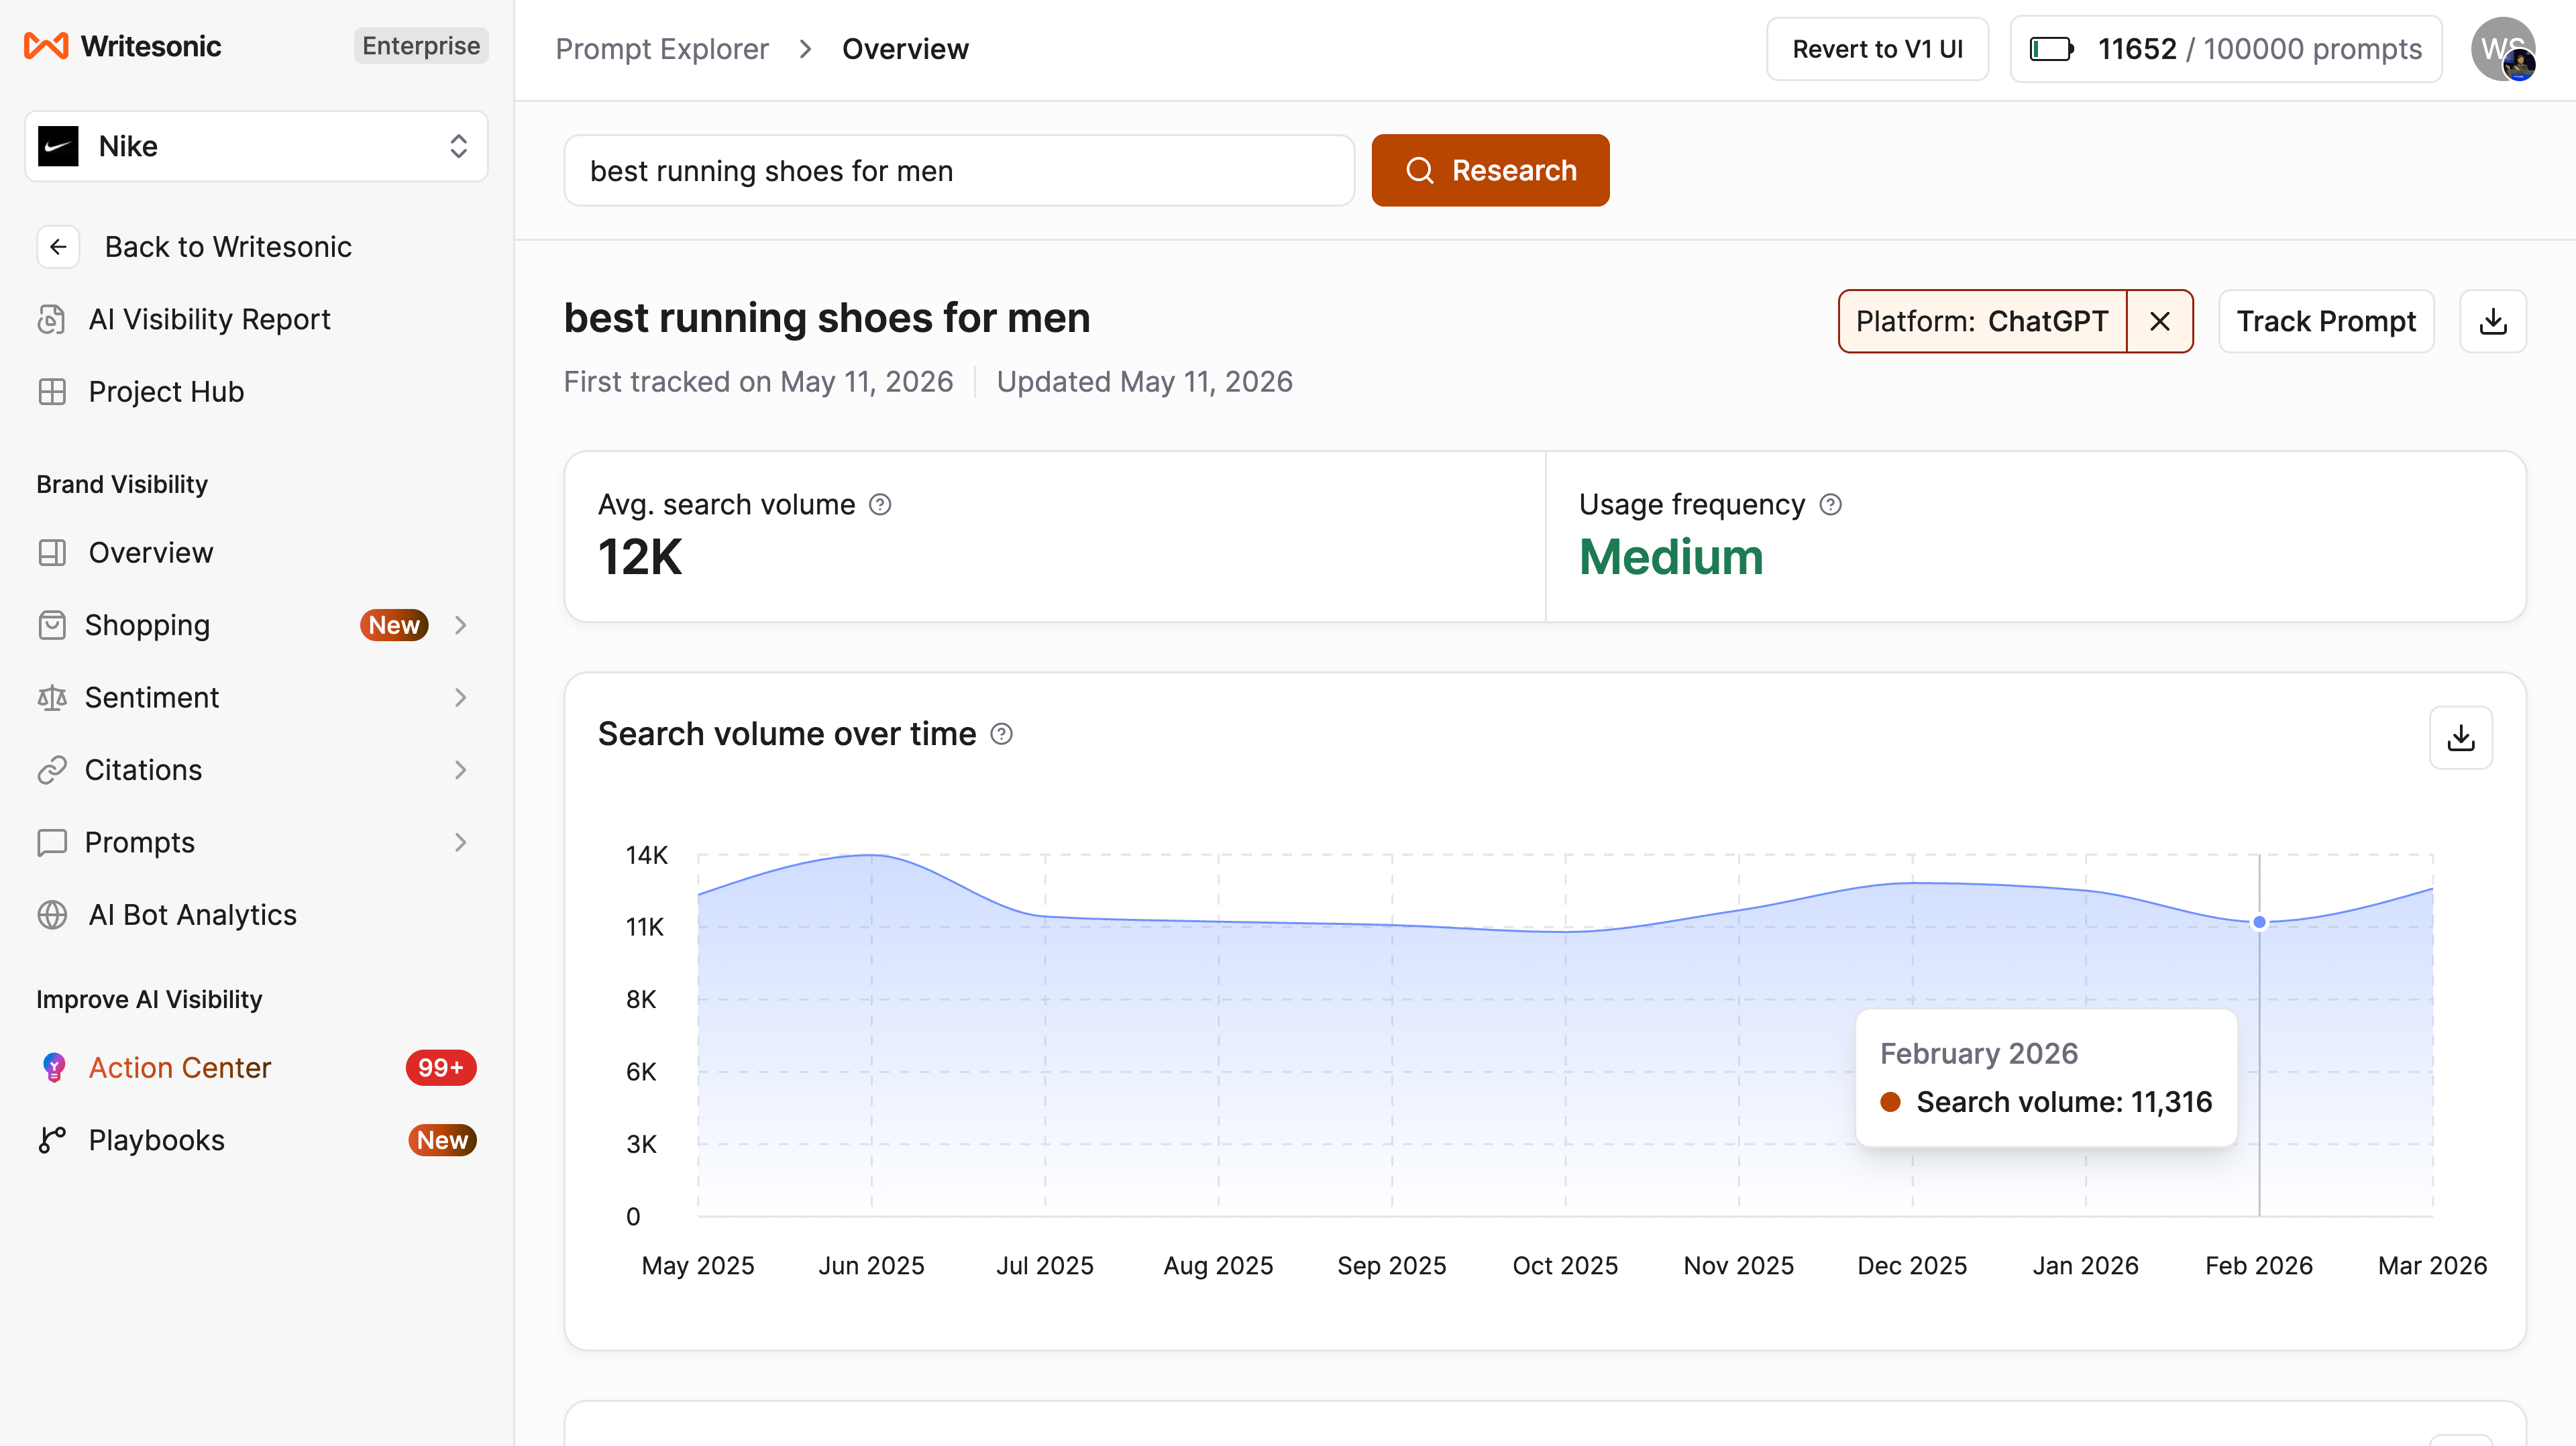Click the New badge next to Shopping
This screenshot has width=2576, height=1446.
394,625
